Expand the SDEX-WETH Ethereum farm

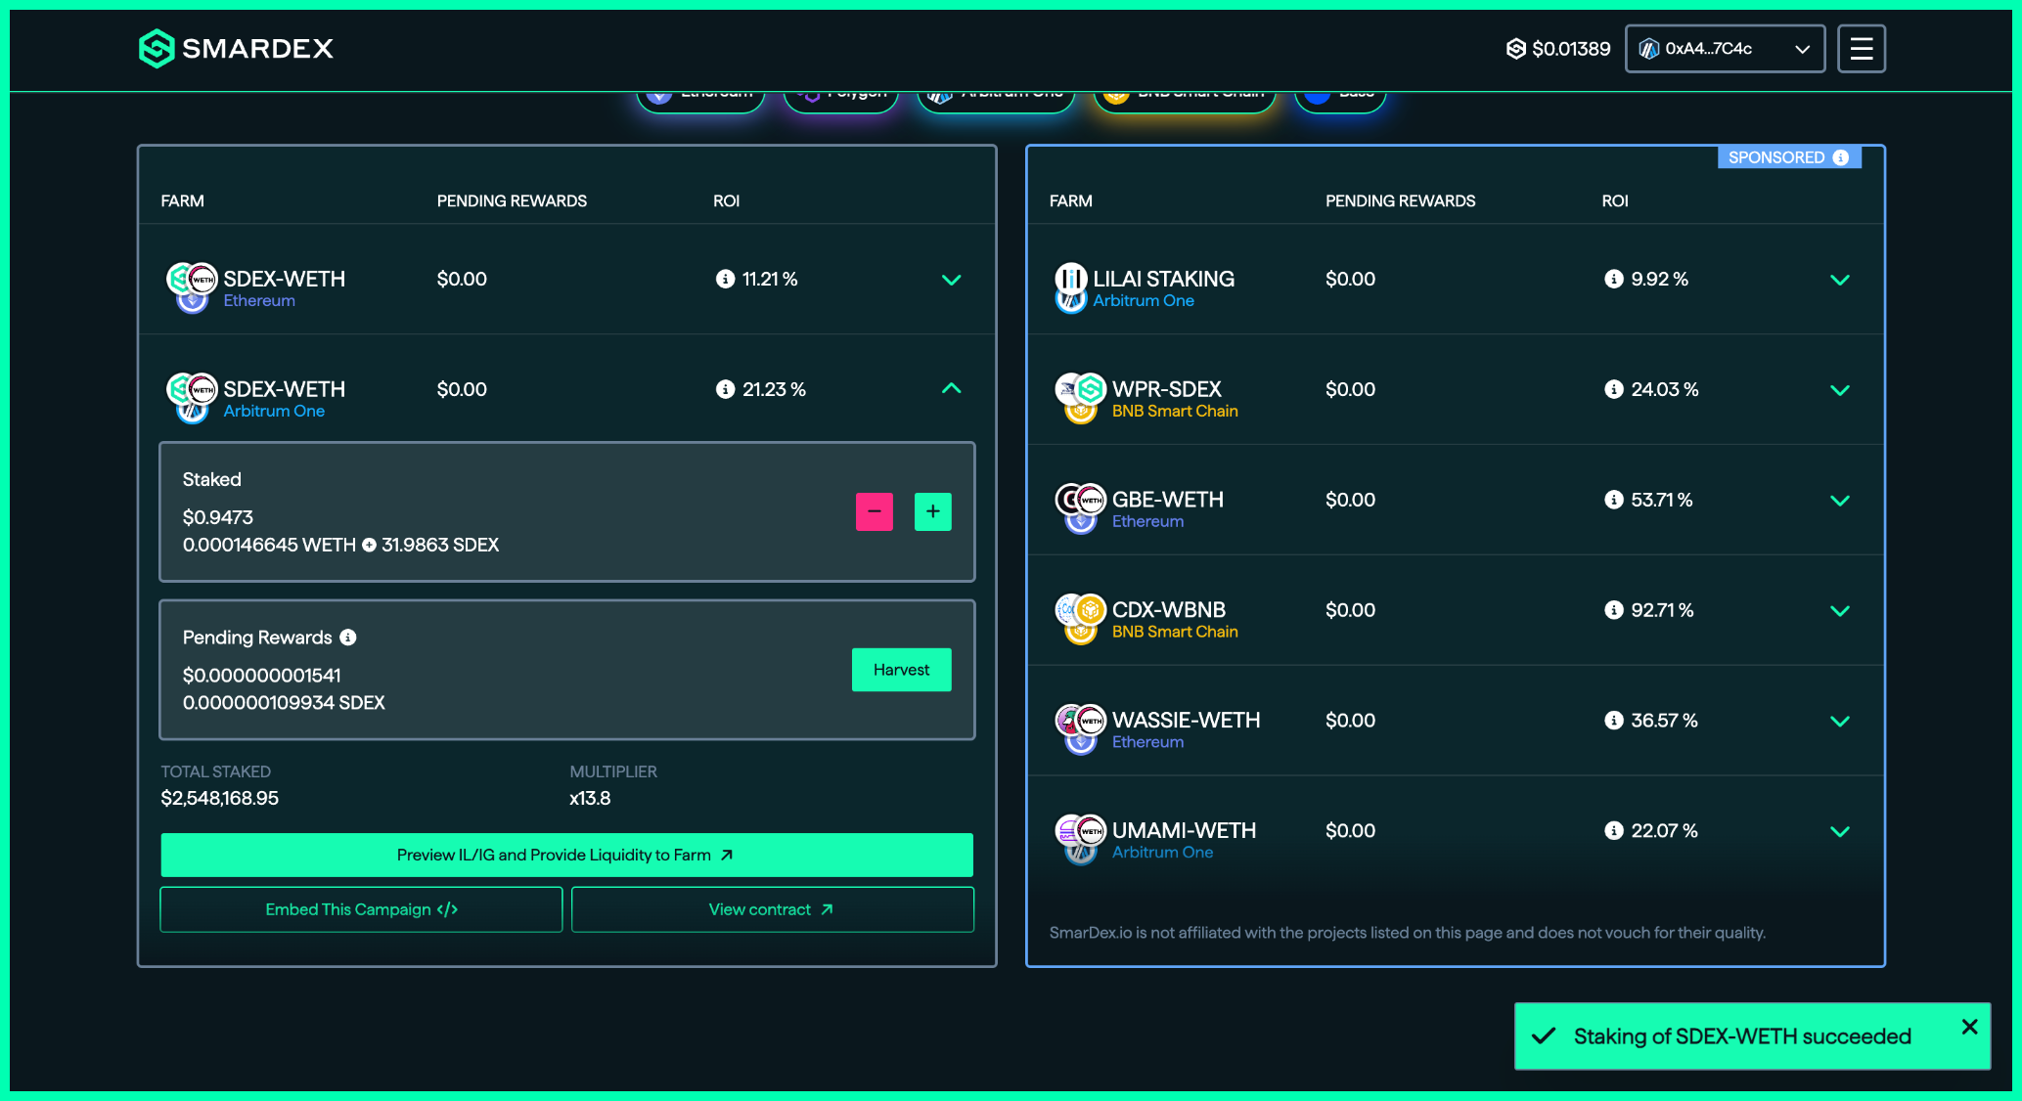[x=951, y=280]
